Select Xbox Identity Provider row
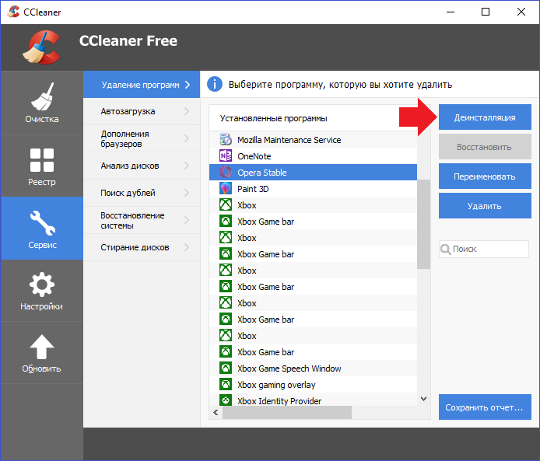 pos(314,400)
